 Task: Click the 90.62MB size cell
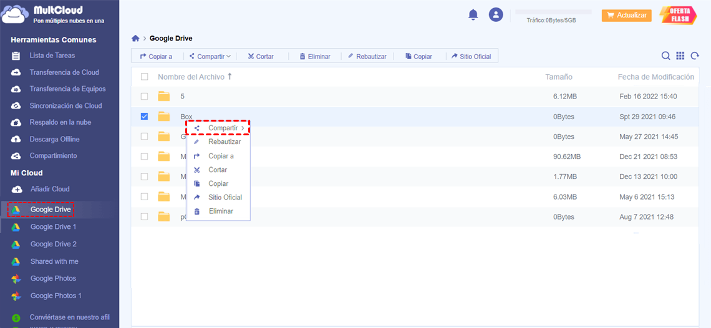[x=567, y=157]
